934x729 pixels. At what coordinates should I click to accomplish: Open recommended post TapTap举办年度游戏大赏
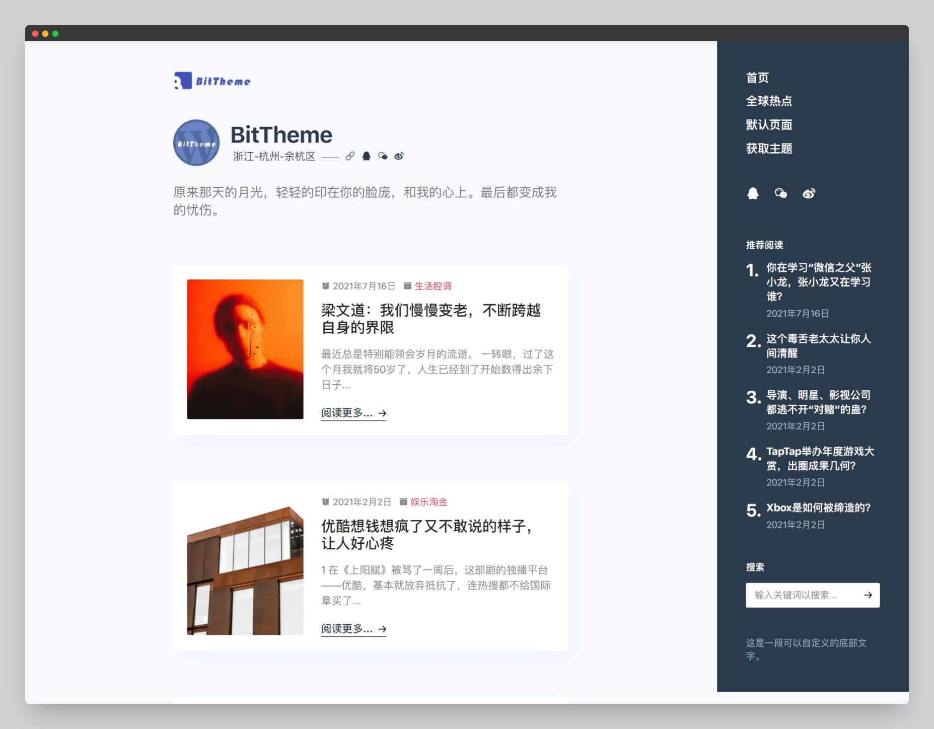tap(820, 459)
